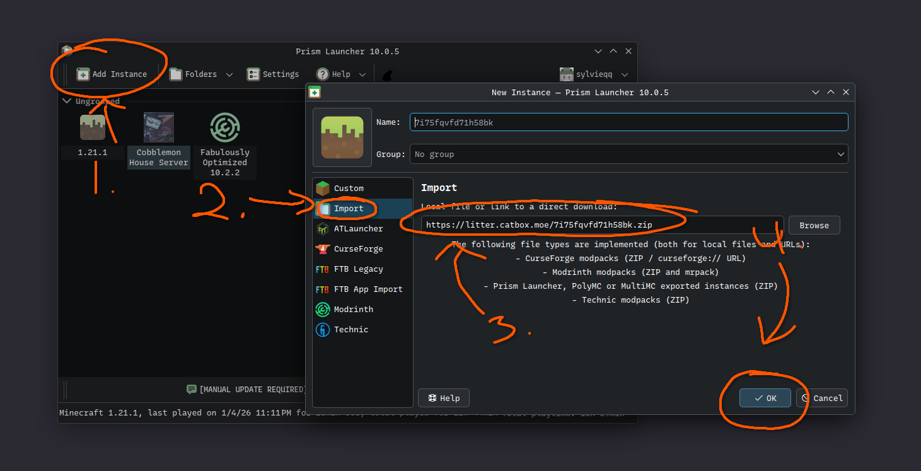Viewport: 921px width, 471px height.
Task: Confirm import with the OK button
Action: click(765, 398)
